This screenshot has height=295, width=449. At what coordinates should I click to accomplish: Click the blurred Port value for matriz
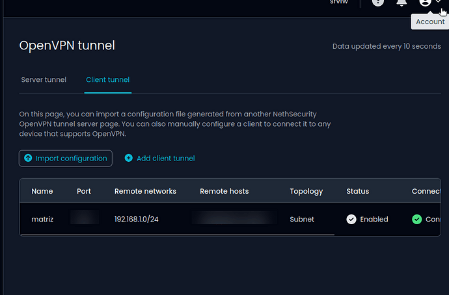(x=85, y=217)
